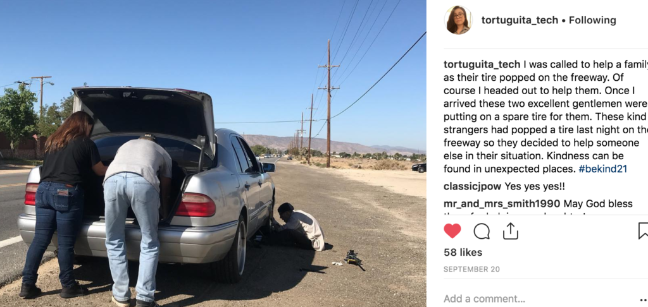
Task: Visit commenter classicjpow's profile
Action: coord(472,186)
